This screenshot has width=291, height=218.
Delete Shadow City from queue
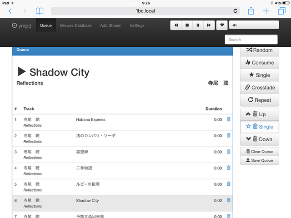point(228,200)
